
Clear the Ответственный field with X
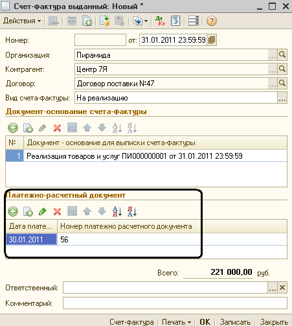point(282,288)
